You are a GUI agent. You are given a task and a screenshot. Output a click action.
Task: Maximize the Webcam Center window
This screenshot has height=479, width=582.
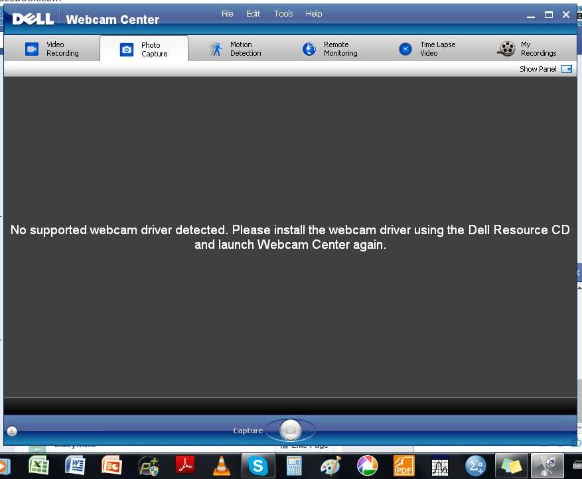point(549,15)
